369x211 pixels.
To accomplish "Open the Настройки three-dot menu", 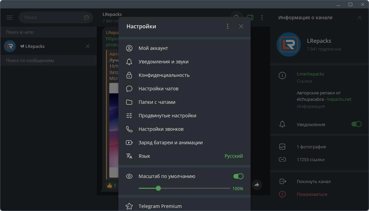I will pyautogui.click(x=228, y=26).
